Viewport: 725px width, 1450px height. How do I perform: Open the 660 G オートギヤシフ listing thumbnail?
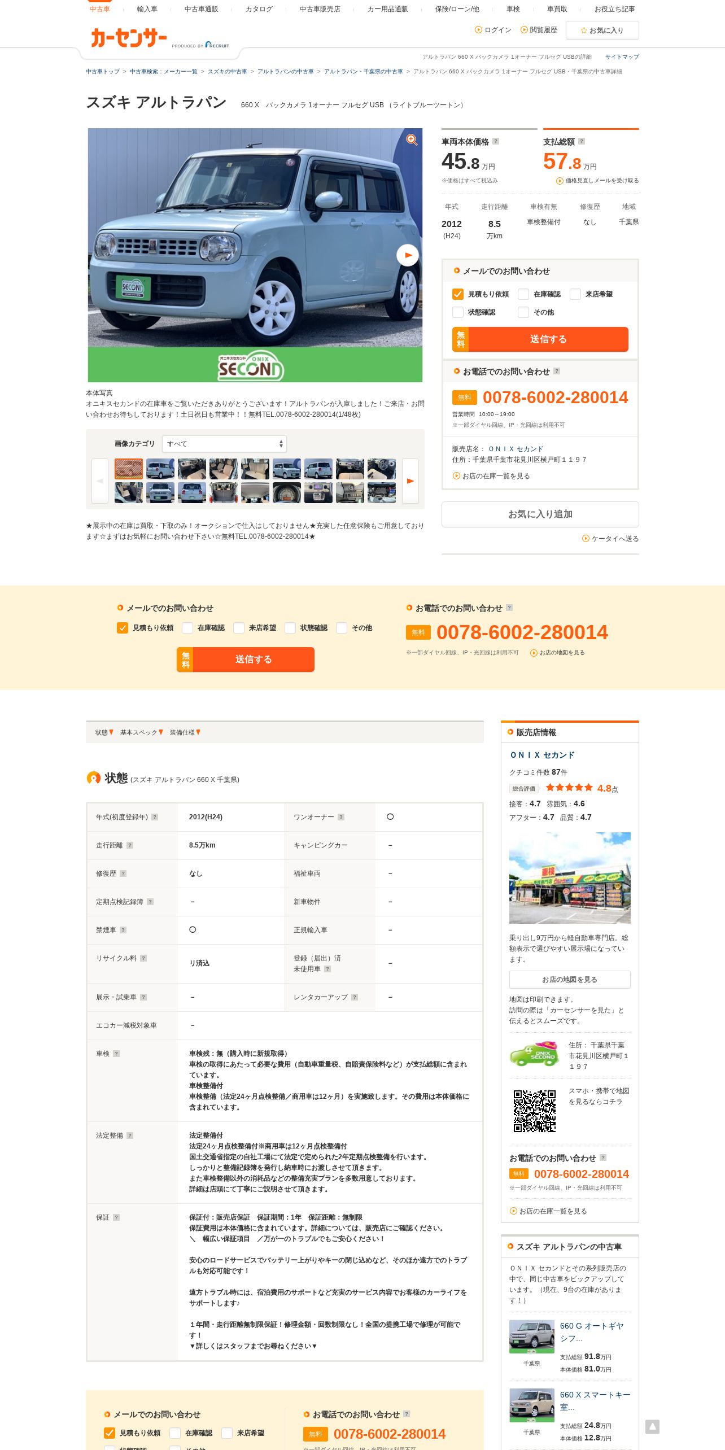532,1337
